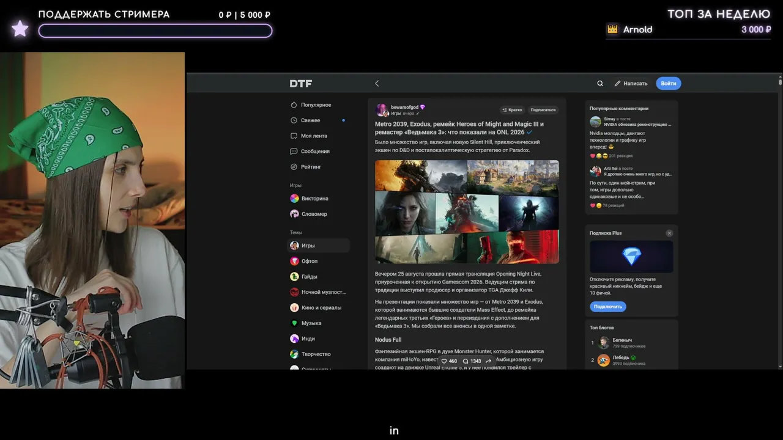Click the Бегиныч blog avatar

pos(604,343)
